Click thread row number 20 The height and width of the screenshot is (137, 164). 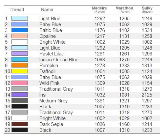coord(8,130)
